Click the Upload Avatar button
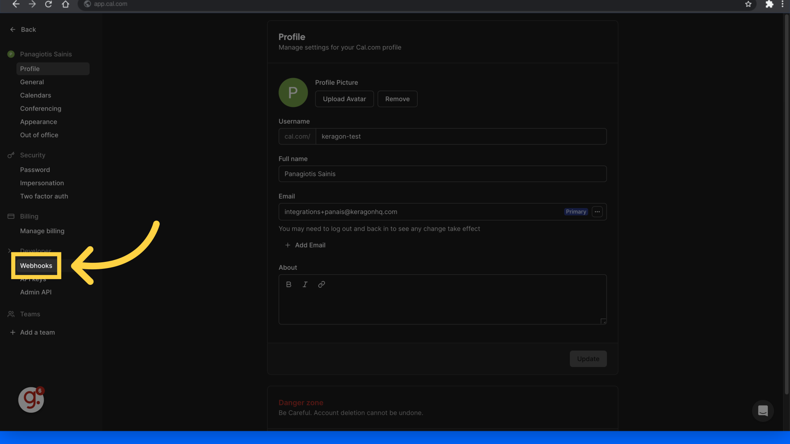The height and width of the screenshot is (444, 790). tap(344, 99)
